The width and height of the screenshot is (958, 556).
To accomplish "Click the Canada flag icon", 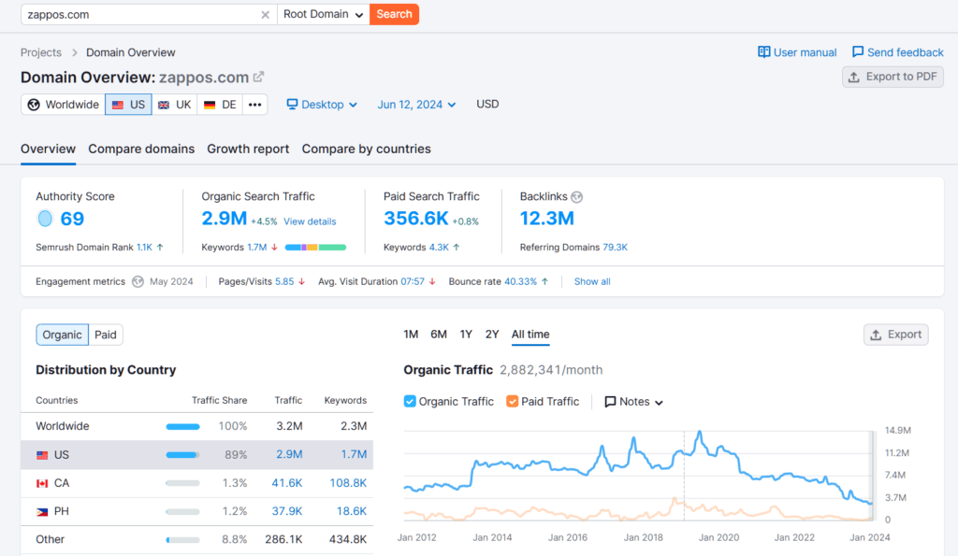I will click(42, 483).
